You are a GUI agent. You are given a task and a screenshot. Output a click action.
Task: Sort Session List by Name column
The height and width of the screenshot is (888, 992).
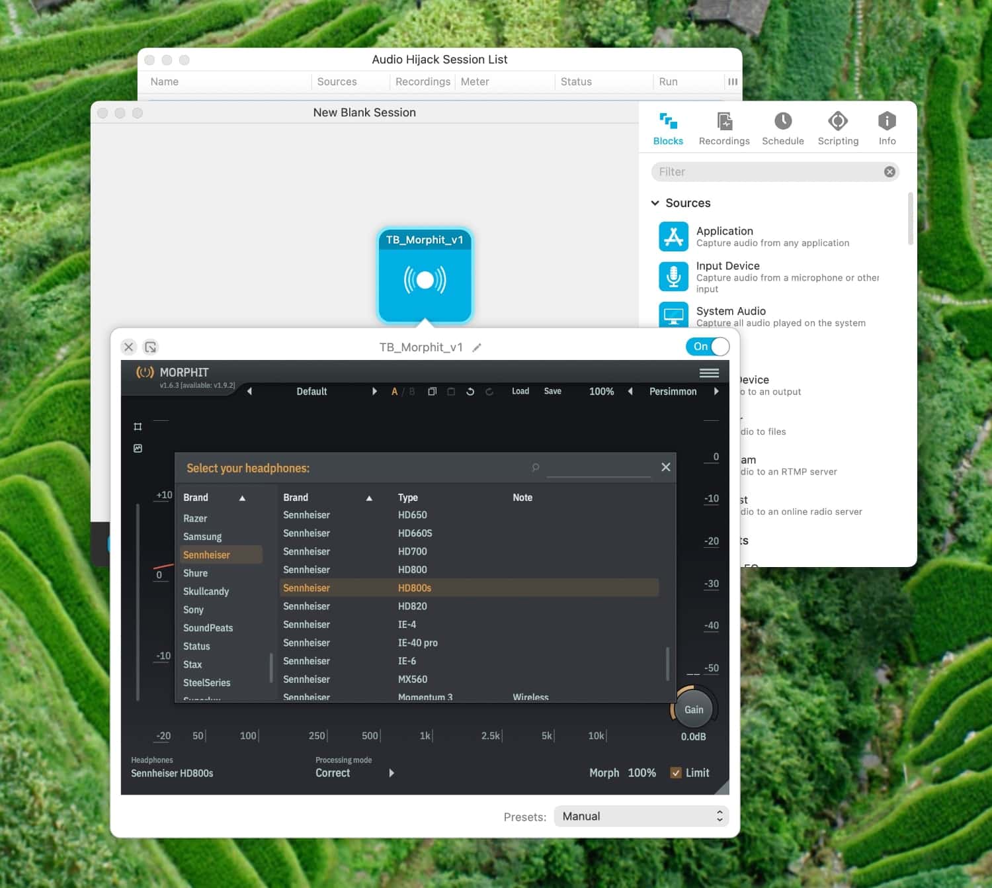(165, 81)
